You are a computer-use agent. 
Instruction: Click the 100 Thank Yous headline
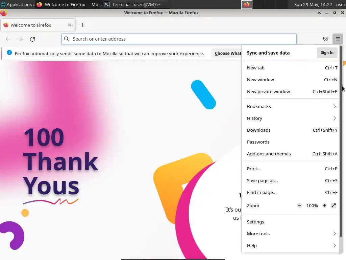[x=61, y=161]
